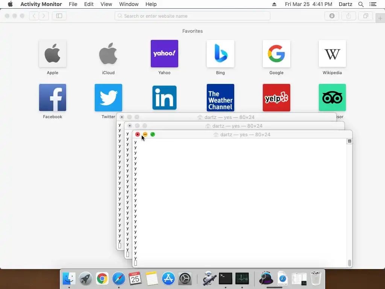This screenshot has height=289, width=385.
Task: Open System Preferences from the Dock
Action: point(185,279)
